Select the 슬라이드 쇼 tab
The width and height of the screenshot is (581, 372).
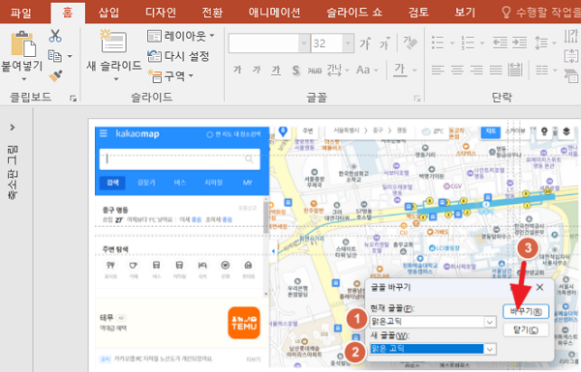[x=353, y=13]
